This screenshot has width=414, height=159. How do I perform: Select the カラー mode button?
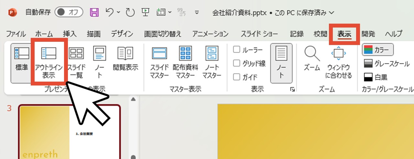(378, 50)
